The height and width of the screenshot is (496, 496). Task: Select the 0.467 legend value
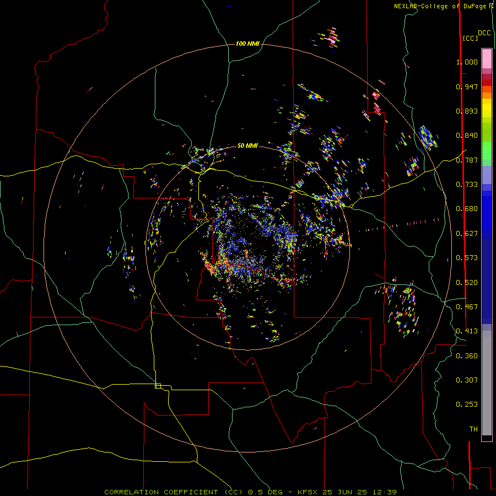click(x=467, y=307)
